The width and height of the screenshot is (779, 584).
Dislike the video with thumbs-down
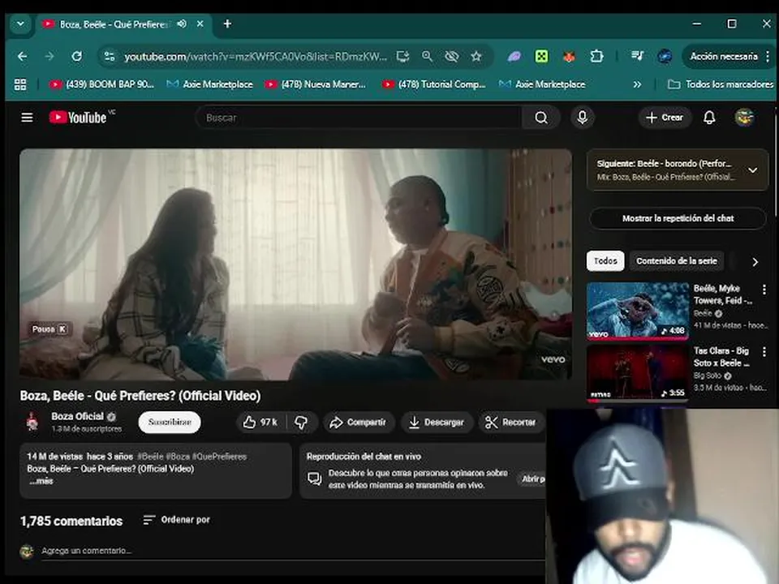tap(301, 422)
